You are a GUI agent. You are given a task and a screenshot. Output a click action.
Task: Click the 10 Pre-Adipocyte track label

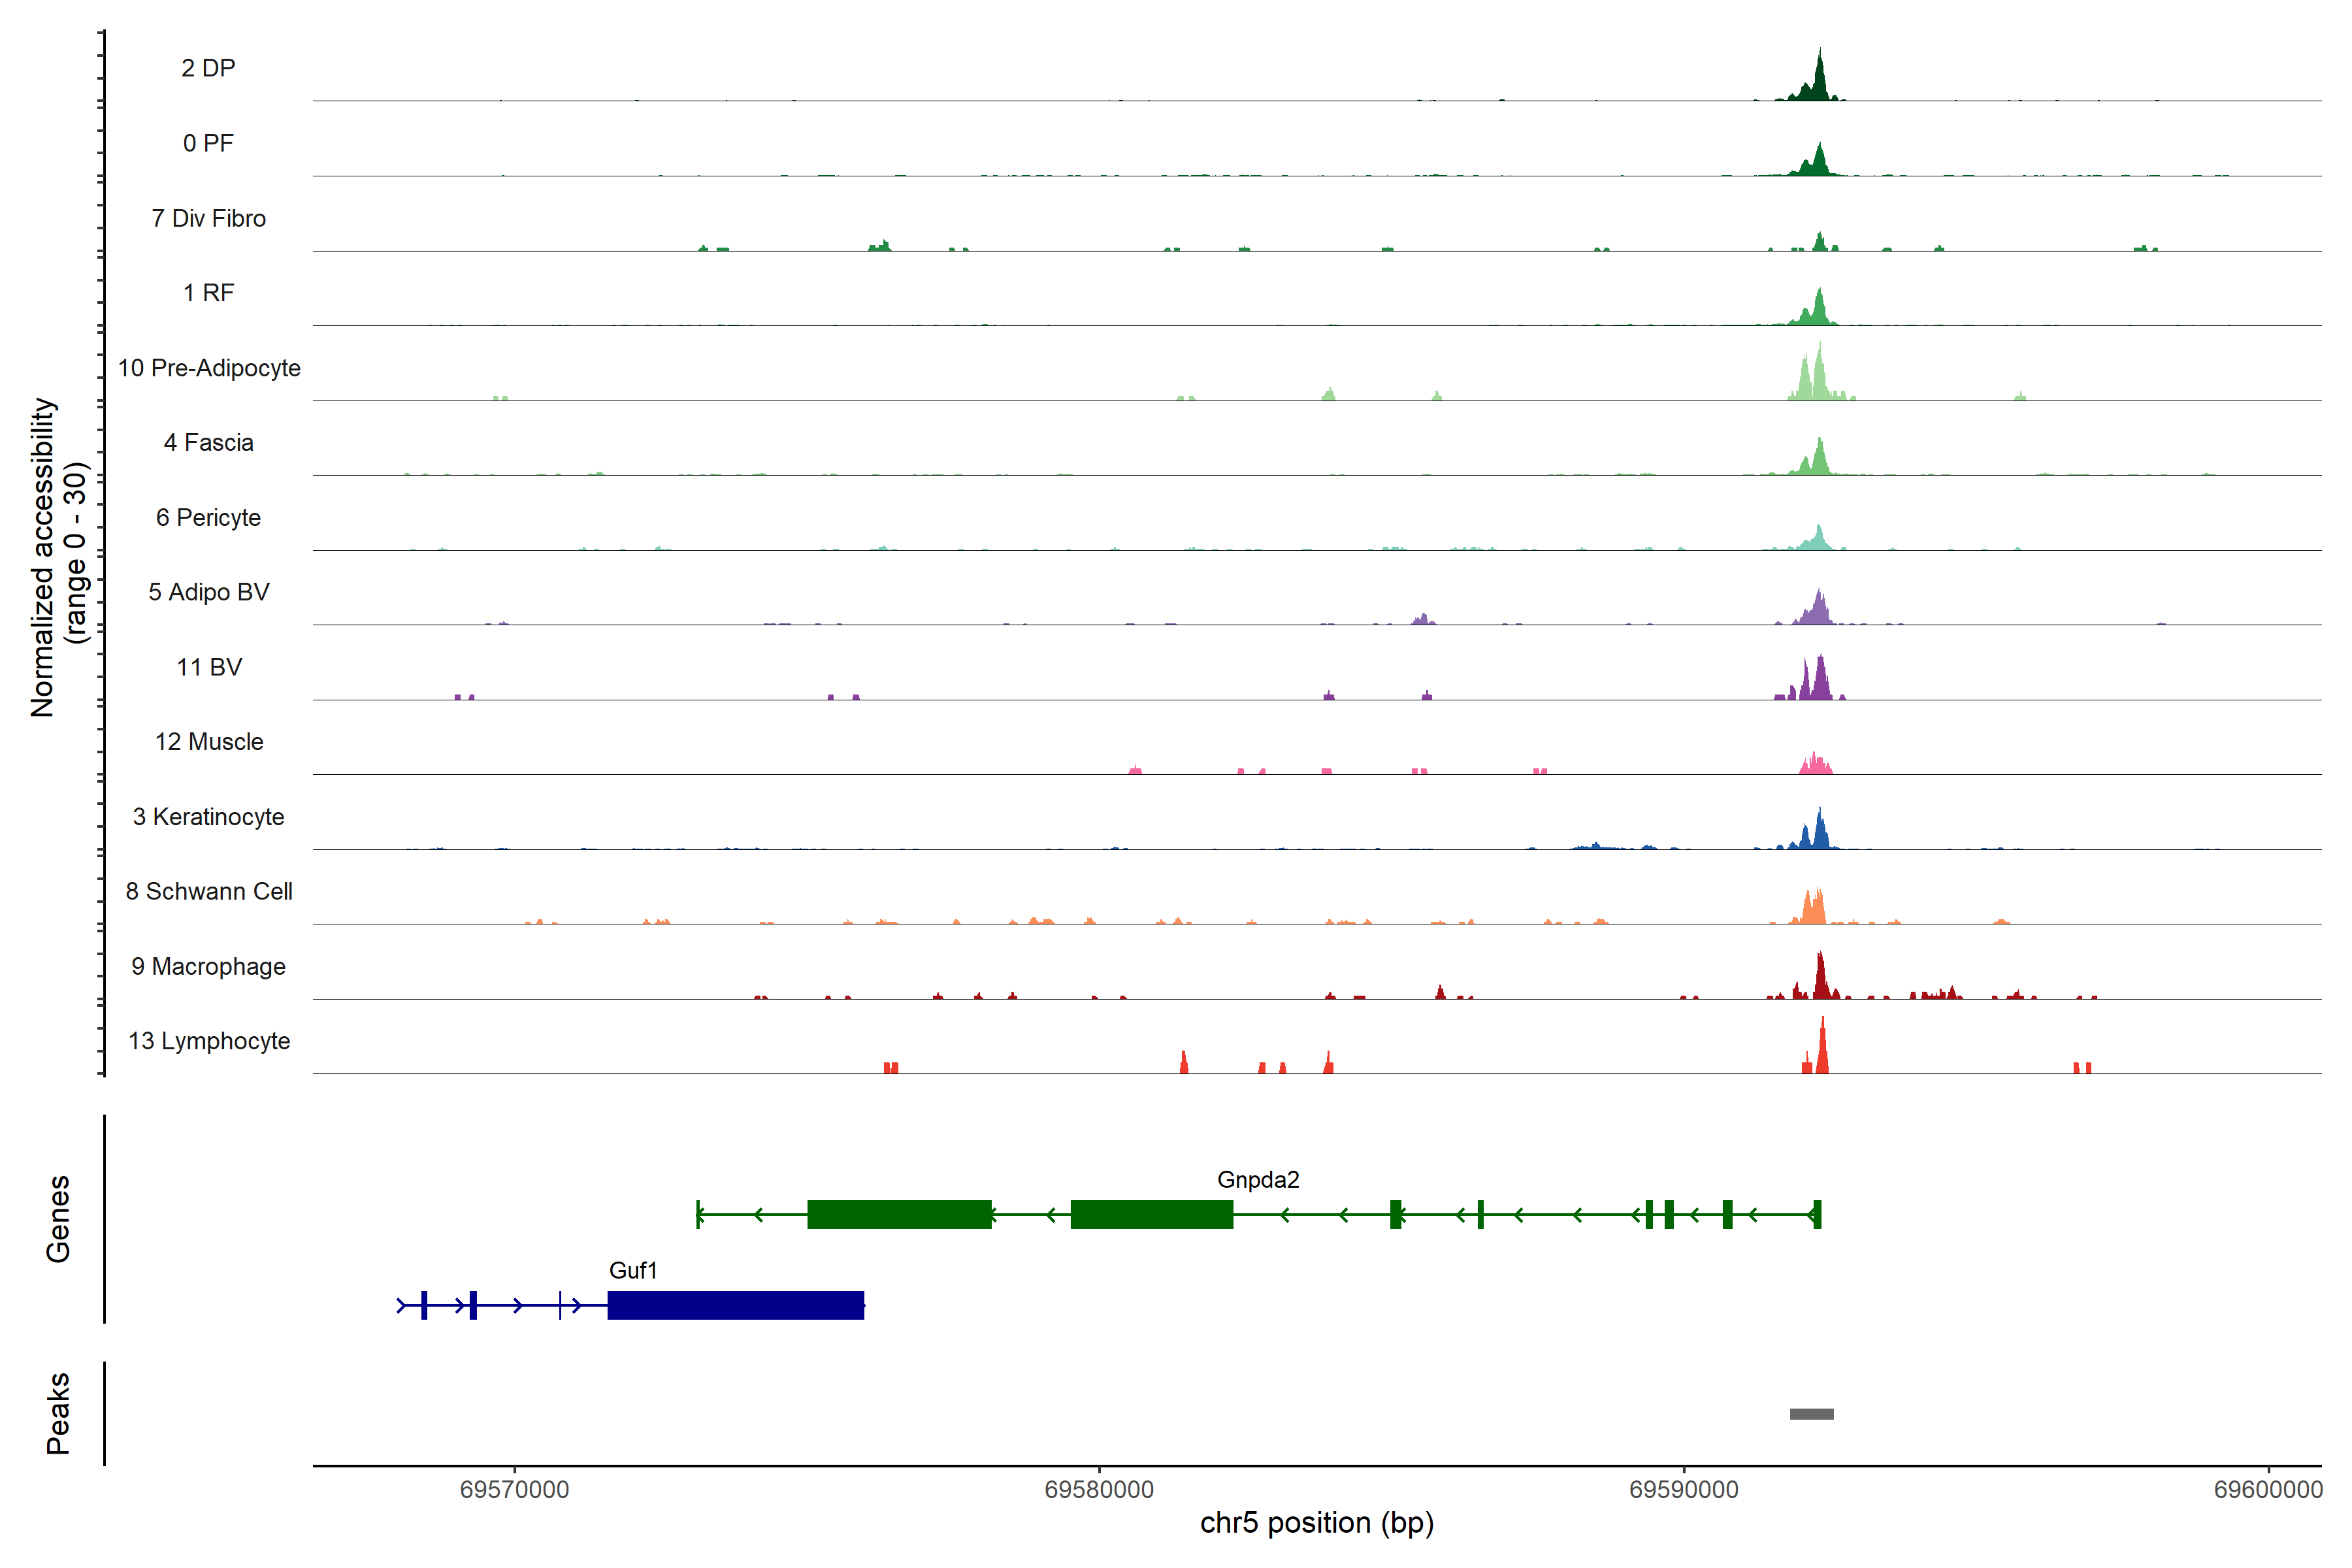[209, 368]
